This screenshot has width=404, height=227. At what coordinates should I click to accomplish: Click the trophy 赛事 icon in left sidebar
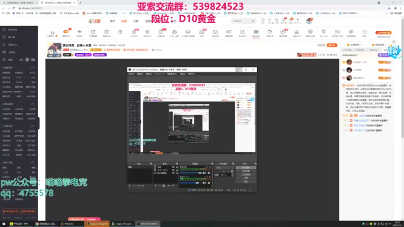click(4, 60)
